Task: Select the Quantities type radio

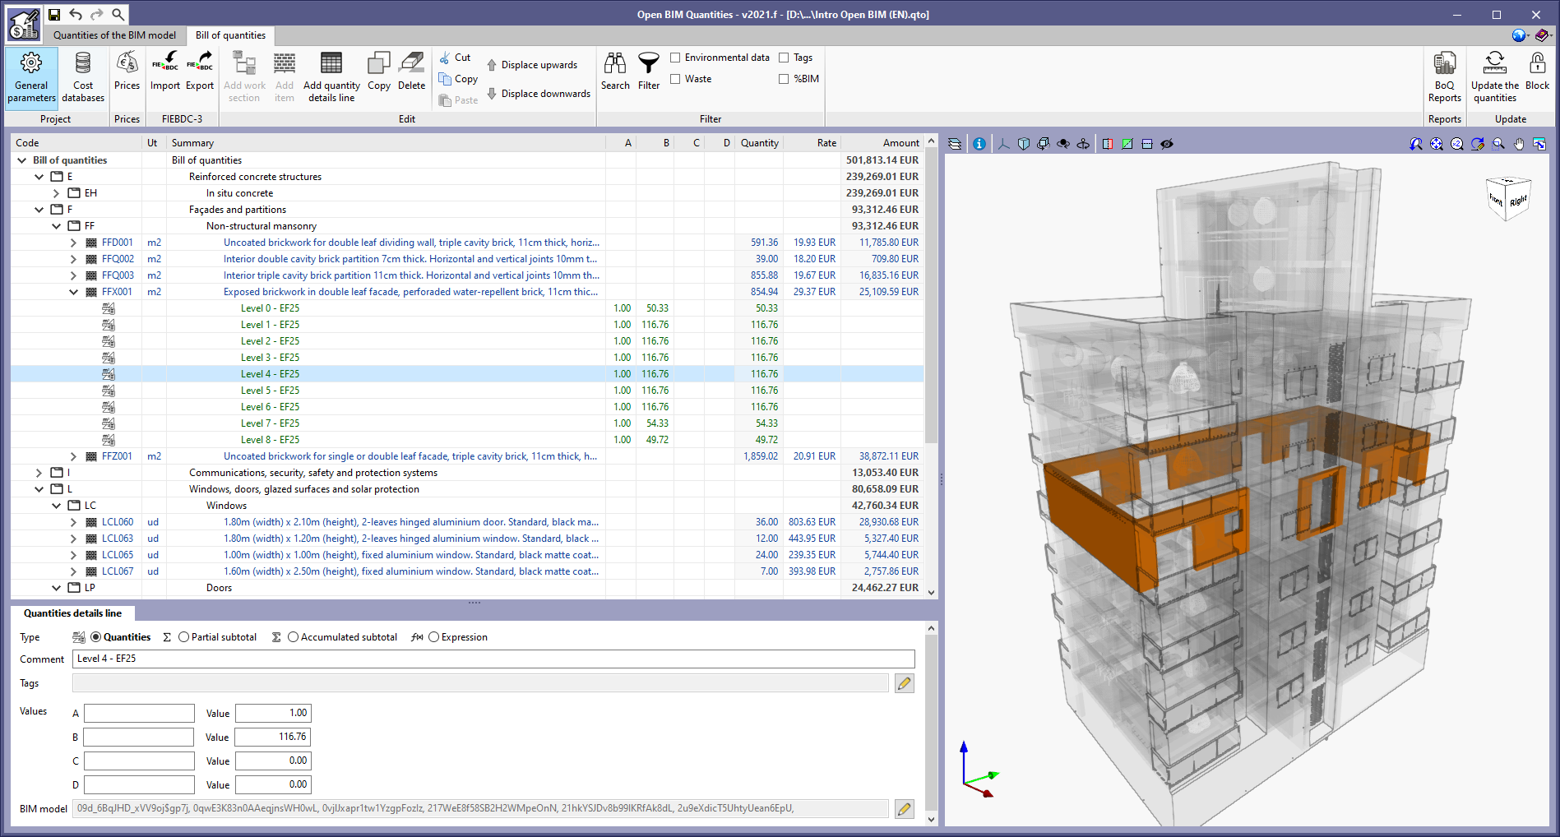Action: pyautogui.click(x=96, y=637)
